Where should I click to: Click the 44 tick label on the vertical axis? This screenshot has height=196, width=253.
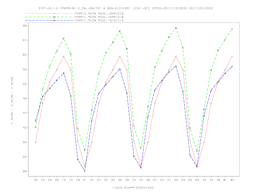pos(24,113)
